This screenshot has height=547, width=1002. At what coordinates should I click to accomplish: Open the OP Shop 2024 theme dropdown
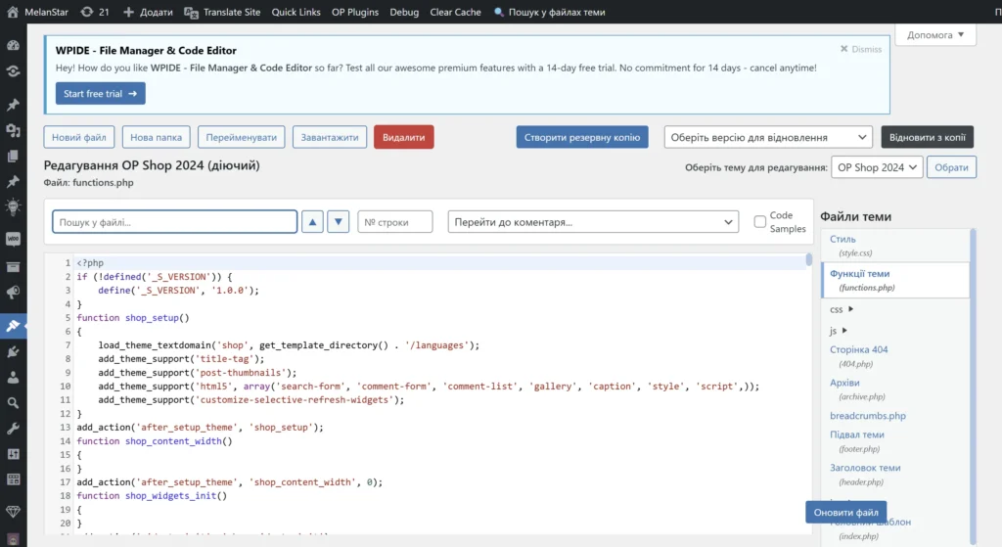pyautogui.click(x=877, y=166)
